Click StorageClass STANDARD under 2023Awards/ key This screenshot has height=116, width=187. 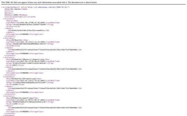[24, 54]
